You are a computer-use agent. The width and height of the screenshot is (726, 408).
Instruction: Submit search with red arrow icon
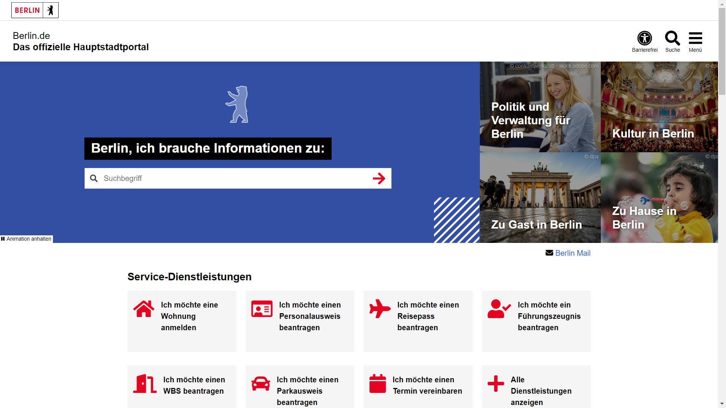pyautogui.click(x=379, y=178)
